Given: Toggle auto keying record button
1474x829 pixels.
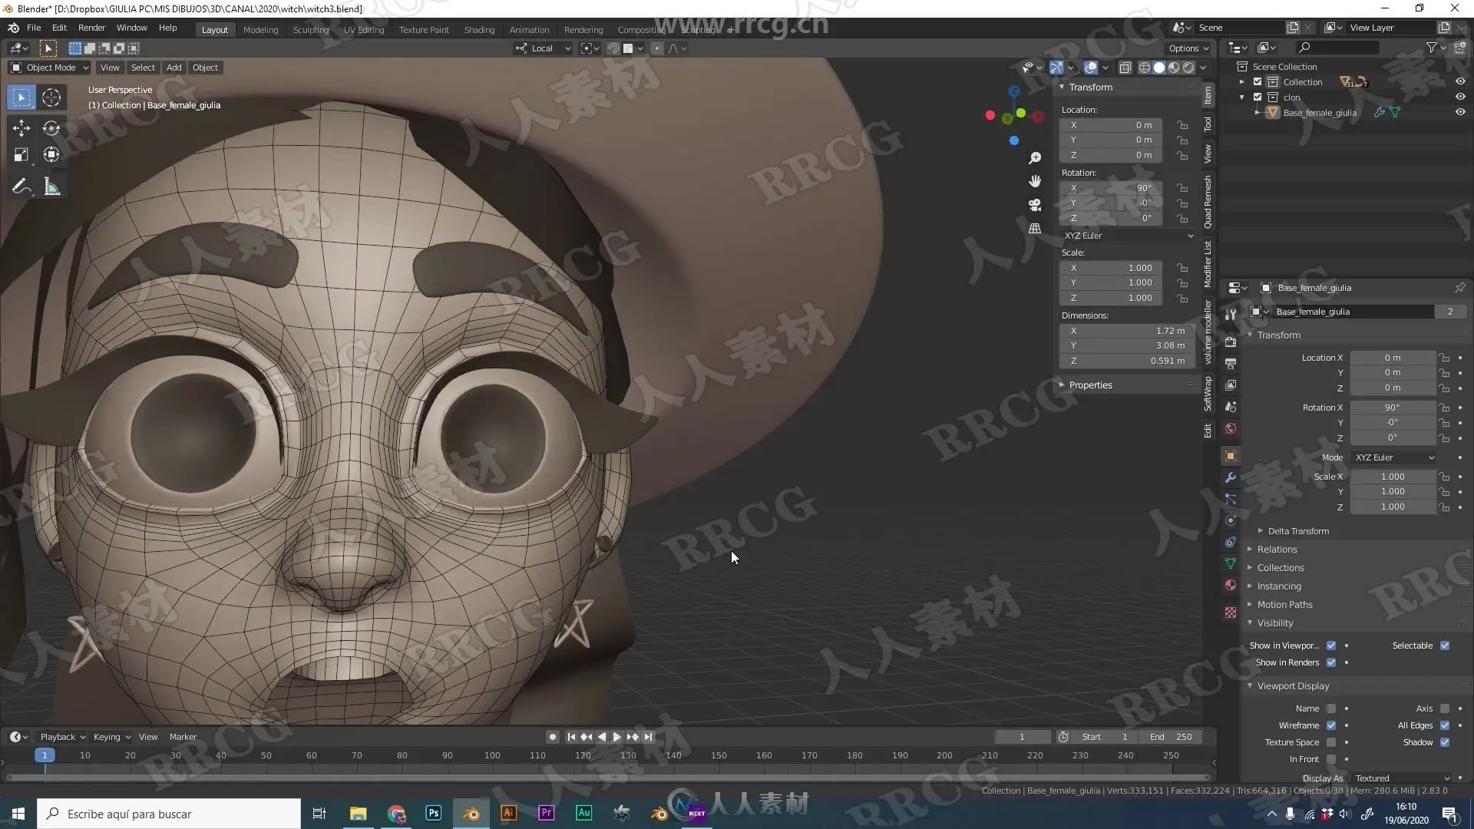Looking at the screenshot, I should point(552,737).
